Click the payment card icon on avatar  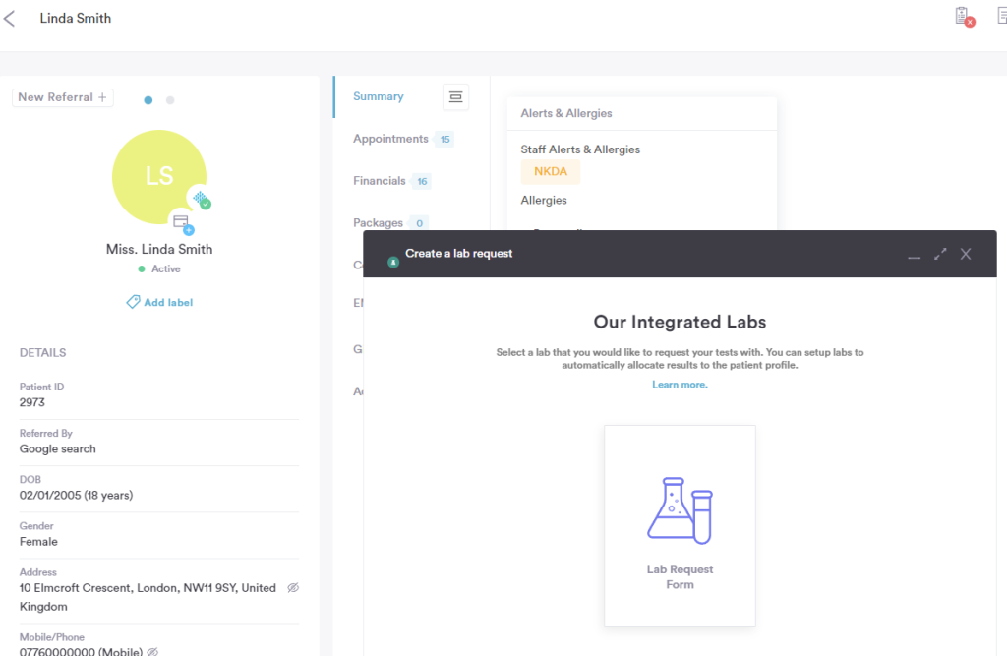pos(182,223)
